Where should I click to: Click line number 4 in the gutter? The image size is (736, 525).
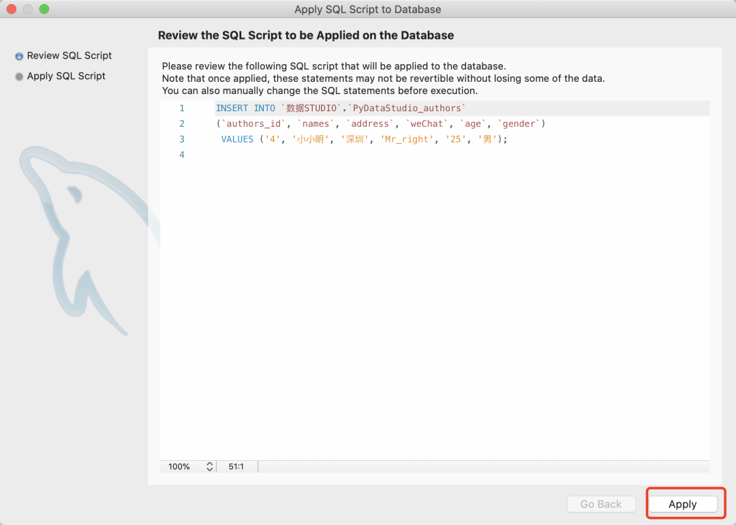[182, 155]
